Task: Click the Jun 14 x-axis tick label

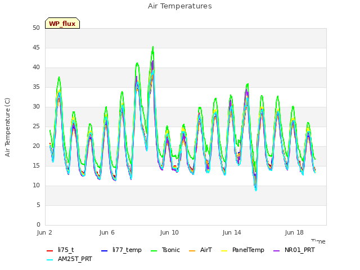Action: [232, 232]
